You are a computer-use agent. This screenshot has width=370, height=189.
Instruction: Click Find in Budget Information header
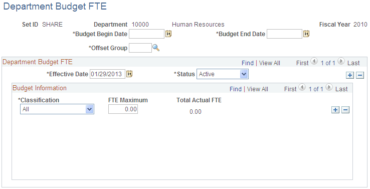coord(236,89)
